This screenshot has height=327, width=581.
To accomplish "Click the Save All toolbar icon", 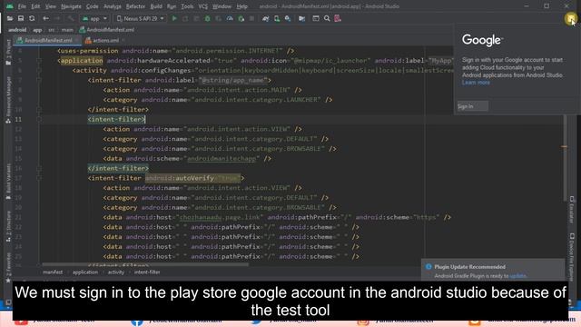I will pyautogui.click(x=21, y=18).
